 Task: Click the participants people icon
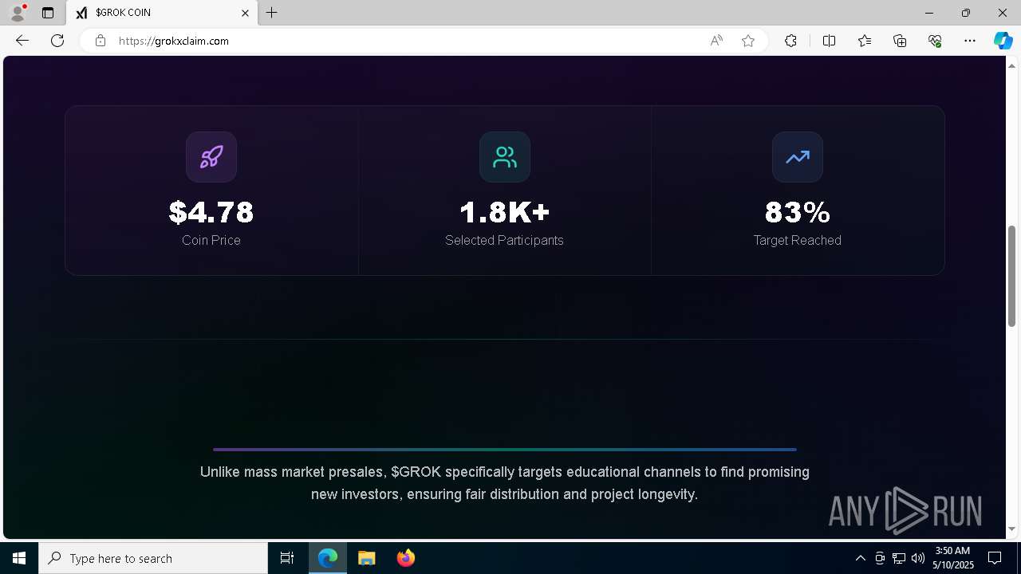point(505,157)
